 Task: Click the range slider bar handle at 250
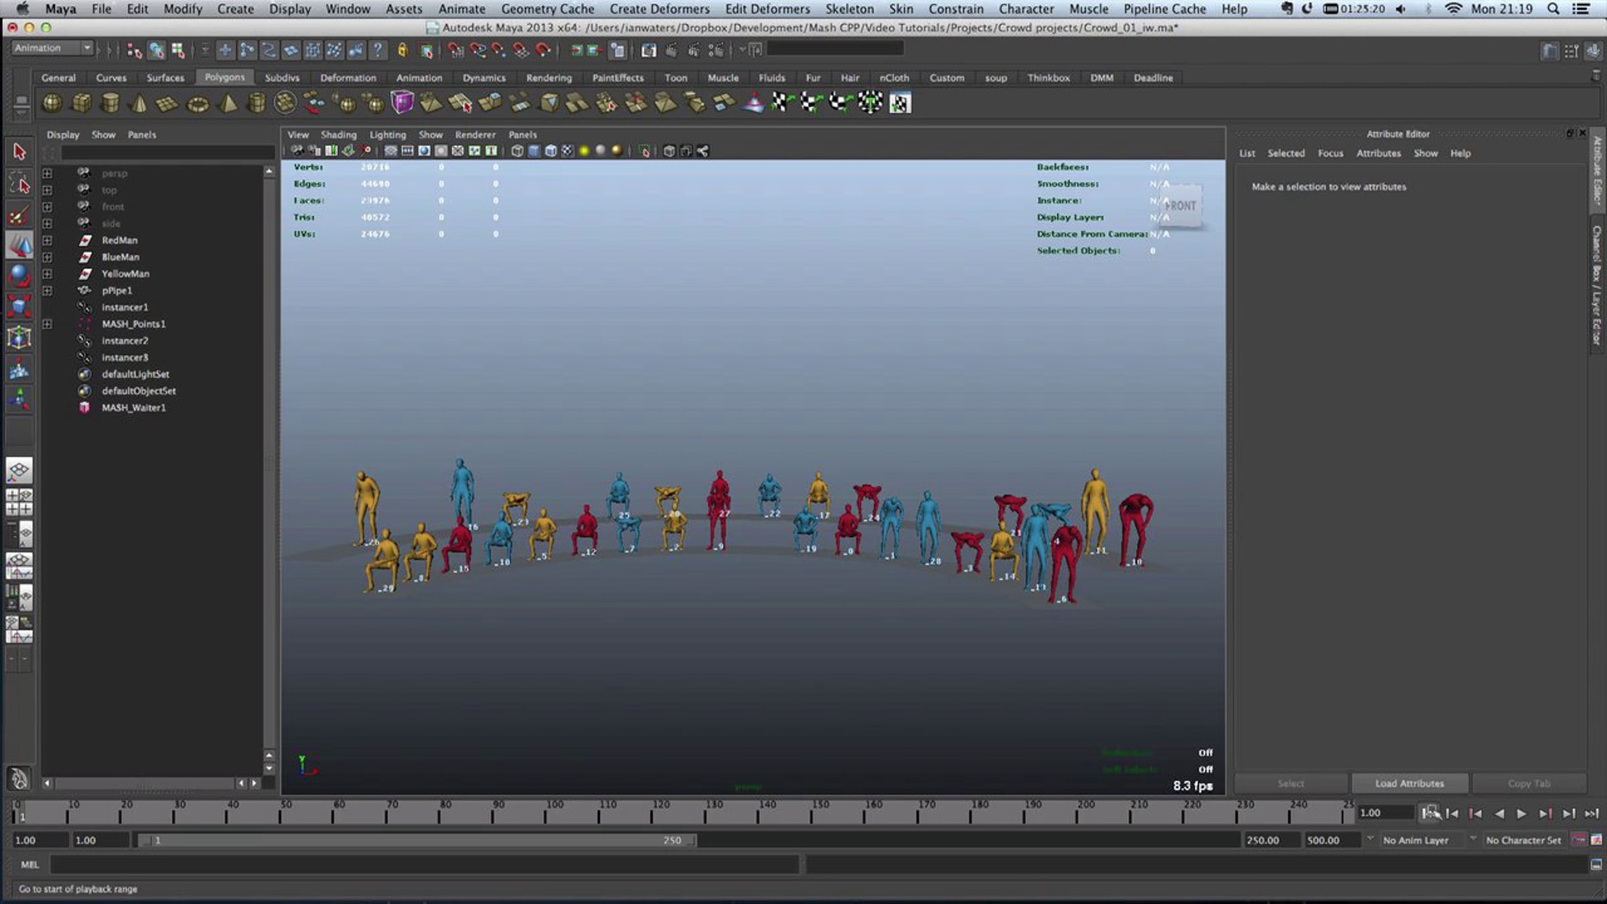coord(692,840)
